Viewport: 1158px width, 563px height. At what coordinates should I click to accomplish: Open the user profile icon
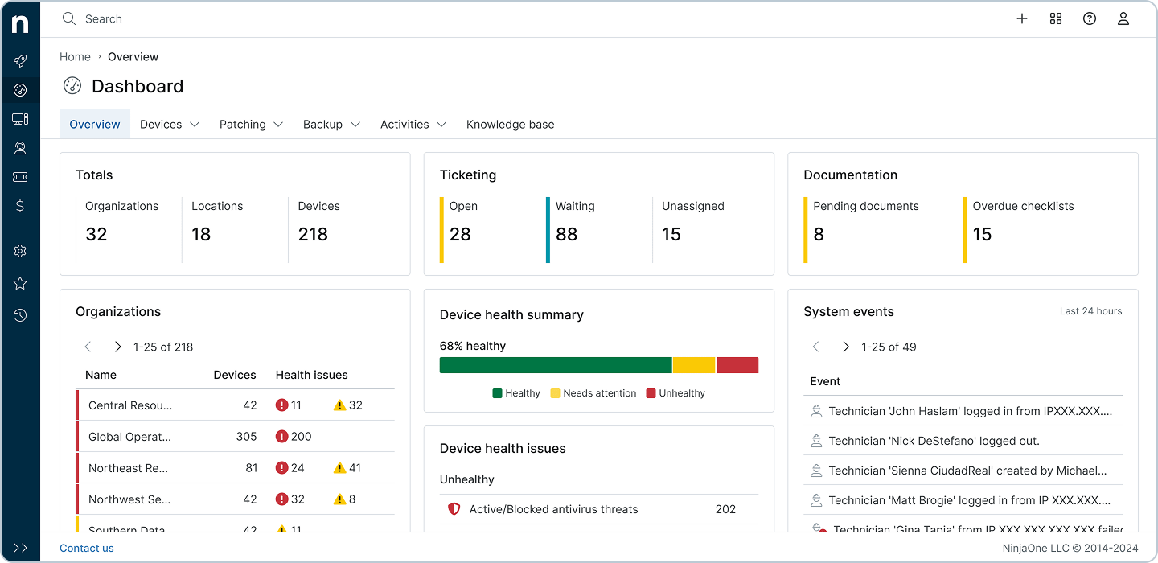[x=1123, y=18]
